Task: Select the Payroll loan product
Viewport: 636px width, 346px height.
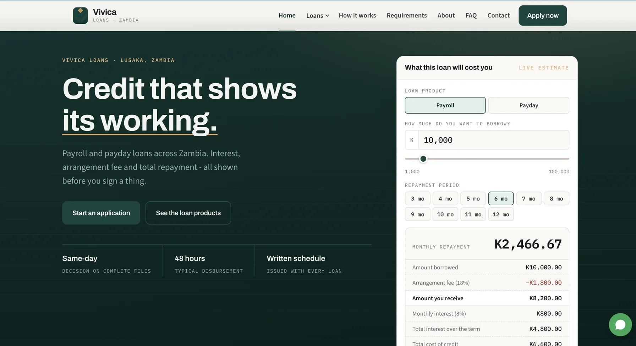Action: [445, 105]
